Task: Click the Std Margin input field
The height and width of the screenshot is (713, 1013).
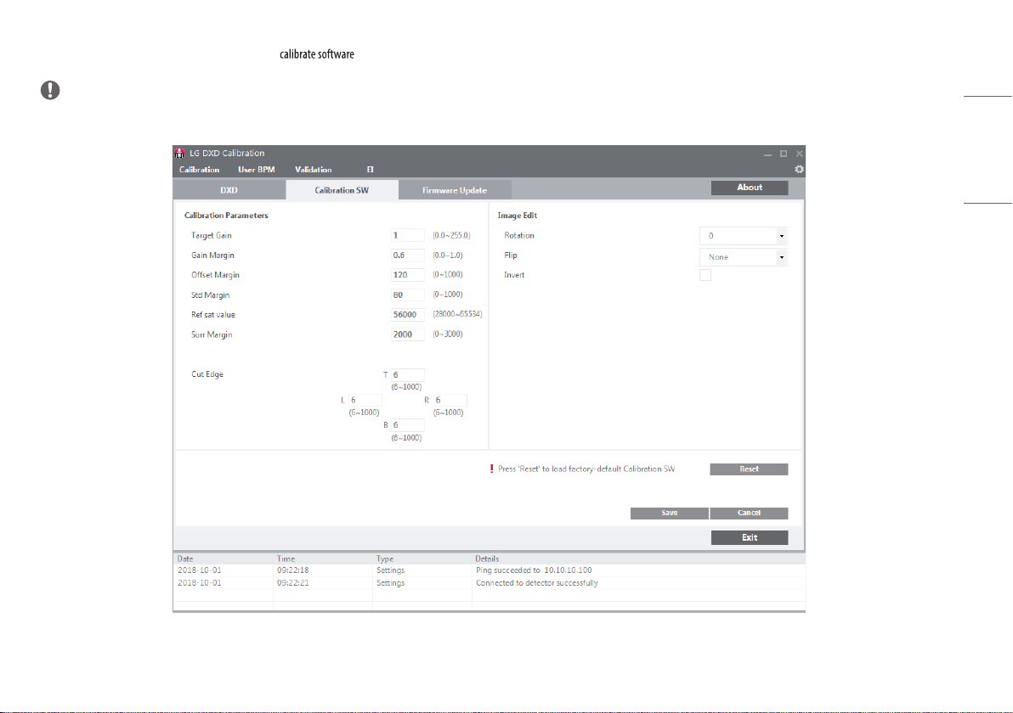Action: (408, 295)
